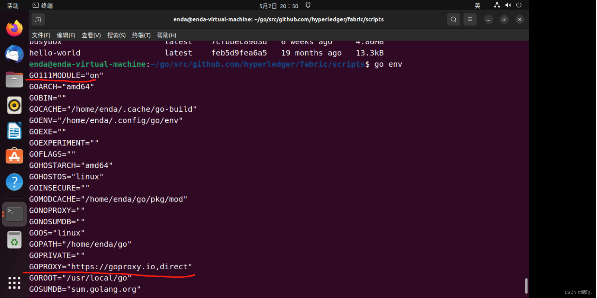Click the GONOPROXY="" line
This screenshot has height=298, width=597.
tap(57, 211)
